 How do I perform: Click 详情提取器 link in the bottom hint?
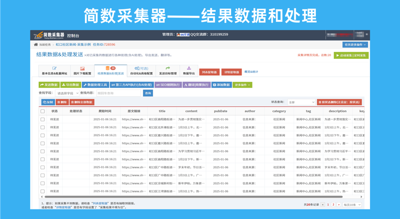tap(63, 208)
